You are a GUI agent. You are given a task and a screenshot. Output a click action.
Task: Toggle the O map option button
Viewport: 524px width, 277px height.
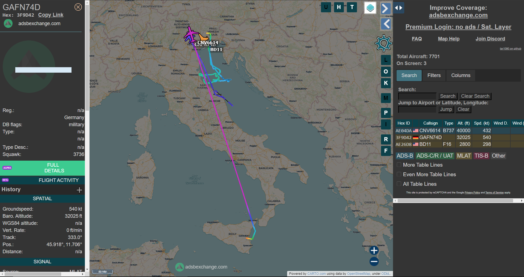click(x=386, y=72)
